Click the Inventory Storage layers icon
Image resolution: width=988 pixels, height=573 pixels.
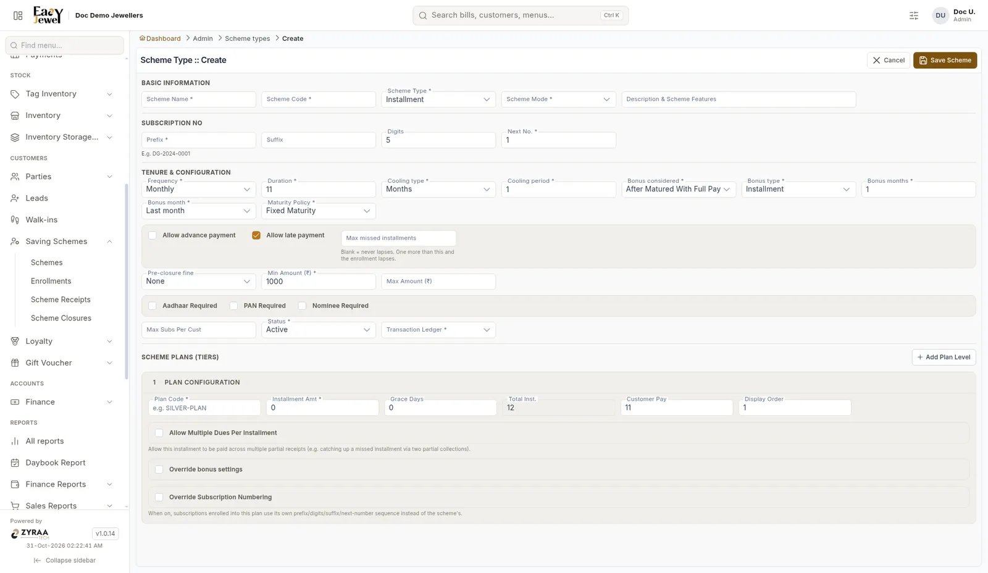point(15,137)
